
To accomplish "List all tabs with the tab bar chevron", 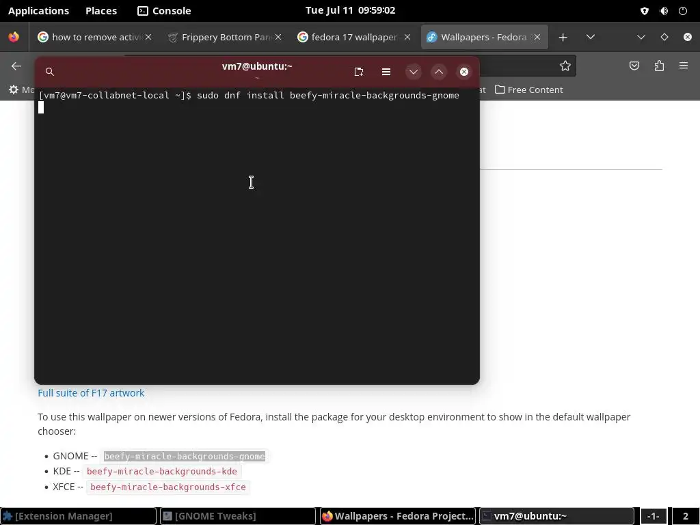I will point(590,37).
